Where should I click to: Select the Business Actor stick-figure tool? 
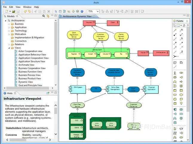click(x=175, y=73)
